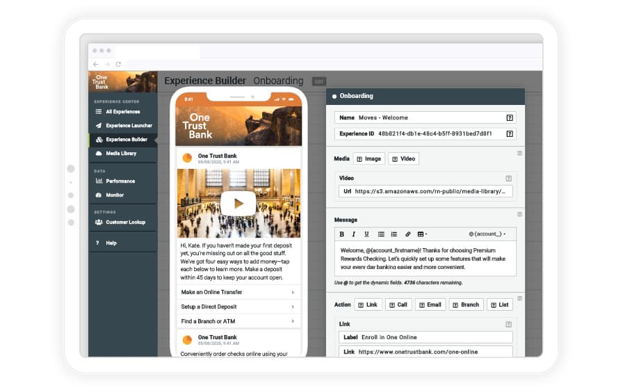The image size is (623, 392).
Task: Click into the message text area
Action: click(x=426, y=258)
